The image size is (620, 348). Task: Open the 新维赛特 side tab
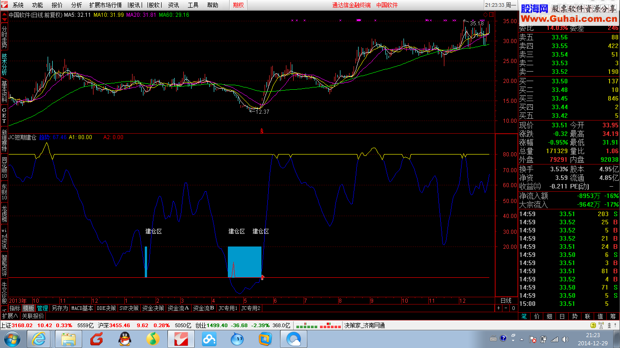tap(4, 140)
